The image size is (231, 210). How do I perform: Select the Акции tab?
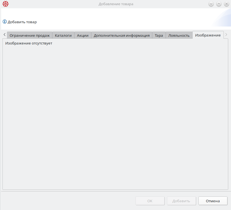tap(83, 35)
